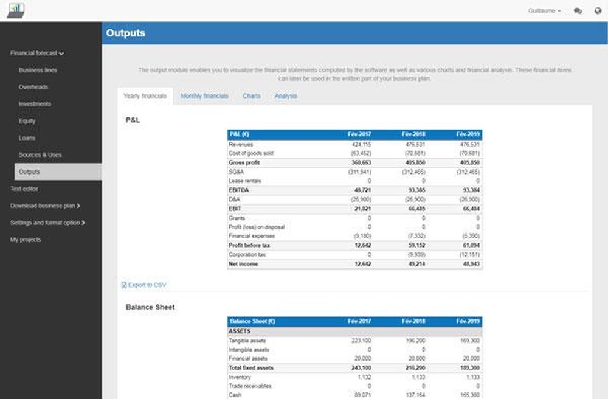Go to Business lines in sidebar

click(x=38, y=70)
